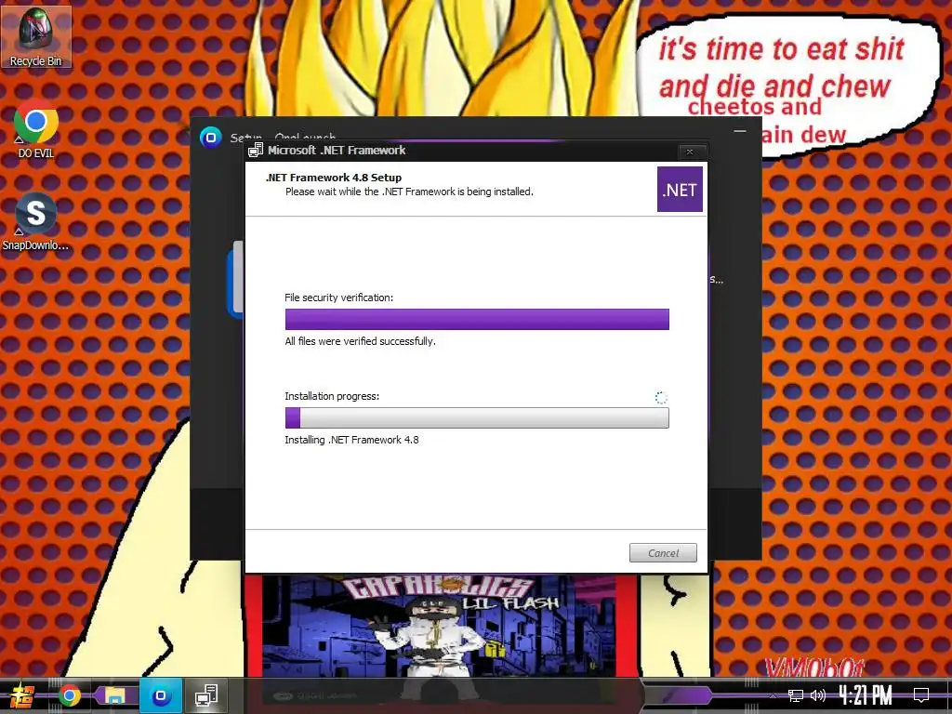Click the Installation progress bar
The height and width of the screenshot is (714, 952).
click(x=477, y=417)
